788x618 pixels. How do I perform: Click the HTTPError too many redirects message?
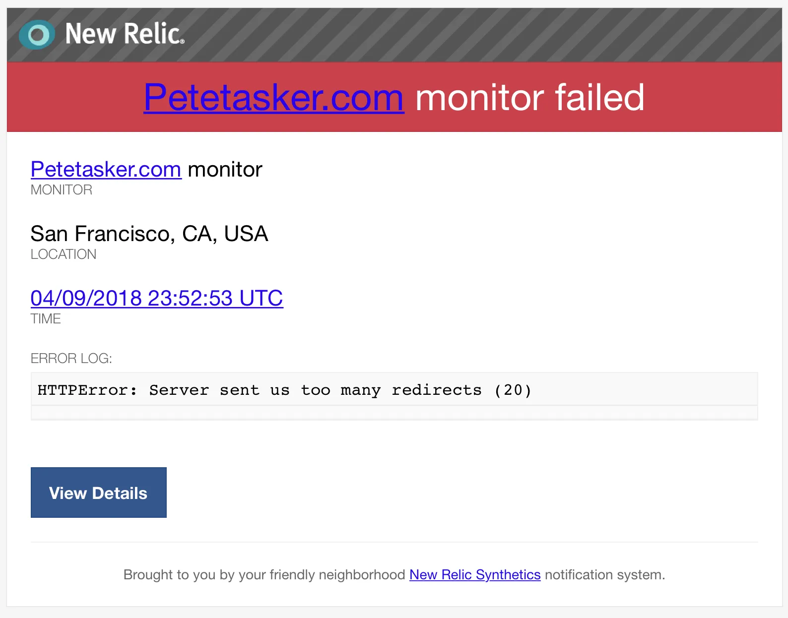click(x=284, y=390)
